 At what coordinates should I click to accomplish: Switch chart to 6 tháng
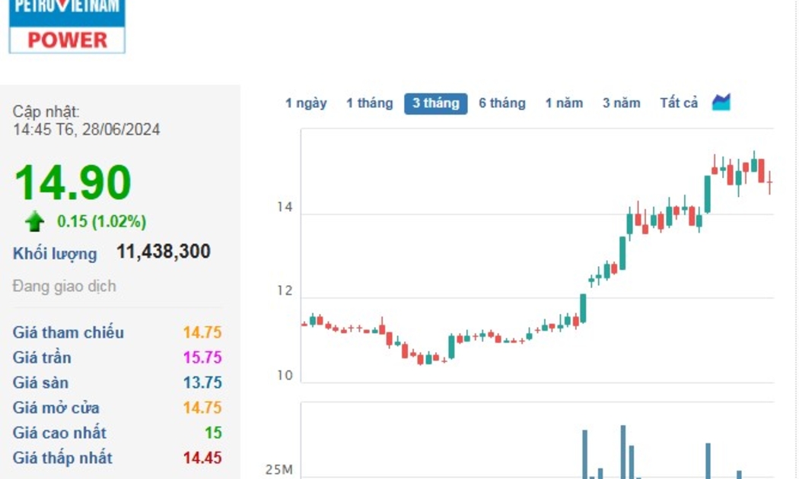pyautogui.click(x=501, y=103)
